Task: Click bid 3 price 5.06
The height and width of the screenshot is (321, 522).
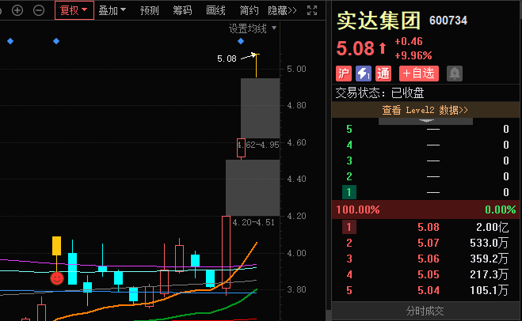Action: coord(428,259)
